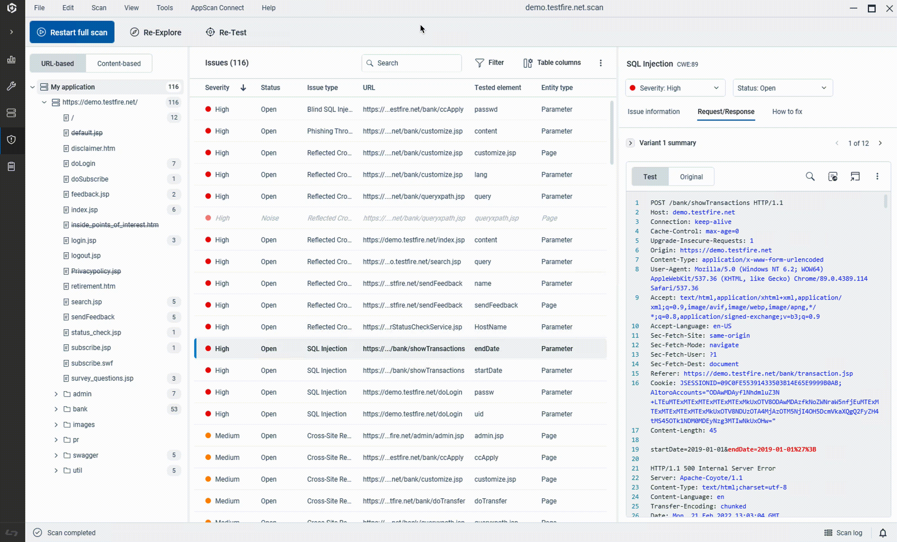This screenshot has height=542, width=897.
Task: Select Content-based view toggle
Action: pyautogui.click(x=119, y=63)
